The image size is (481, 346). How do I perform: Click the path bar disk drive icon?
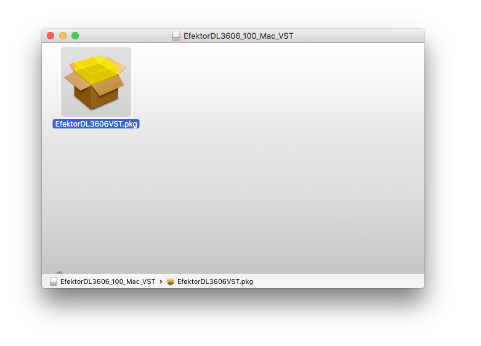[x=54, y=281]
